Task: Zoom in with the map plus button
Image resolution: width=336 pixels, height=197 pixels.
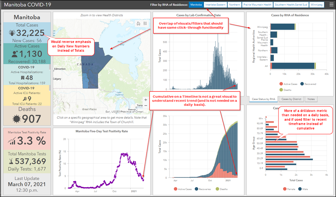Action: [146, 100]
